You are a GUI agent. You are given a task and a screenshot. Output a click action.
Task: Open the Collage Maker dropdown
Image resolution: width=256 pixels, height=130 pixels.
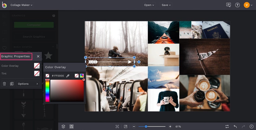[x=21, y=5]
